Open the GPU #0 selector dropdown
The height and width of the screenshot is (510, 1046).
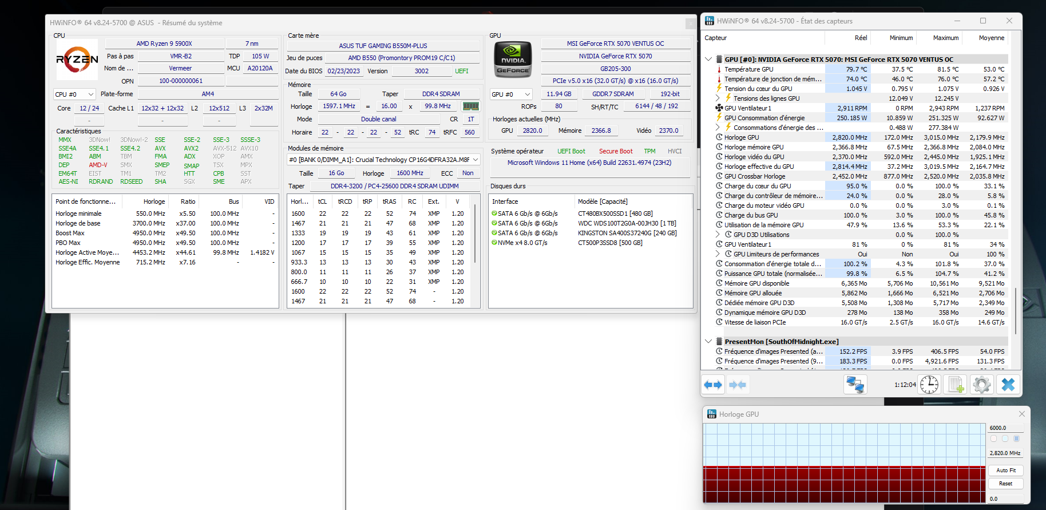[511, 94]
